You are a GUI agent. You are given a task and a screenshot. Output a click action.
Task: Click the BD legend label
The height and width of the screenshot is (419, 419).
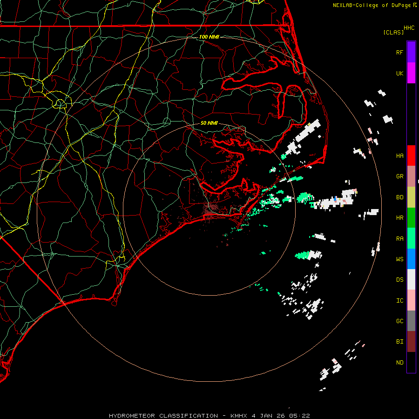[x=399, y=197]
